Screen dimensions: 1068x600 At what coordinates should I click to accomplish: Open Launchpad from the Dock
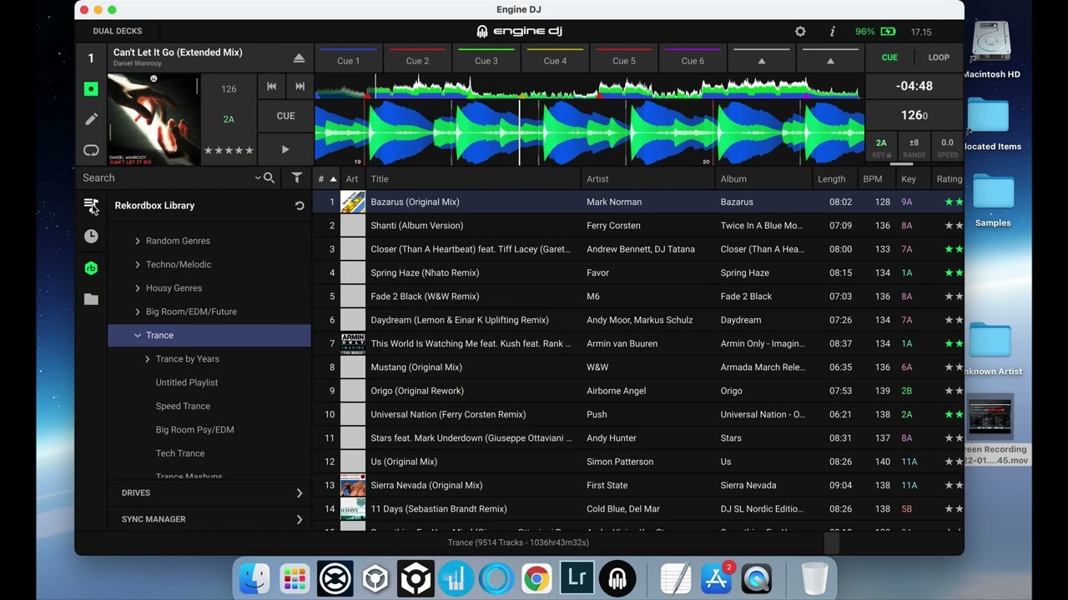[x=295, y=578]
